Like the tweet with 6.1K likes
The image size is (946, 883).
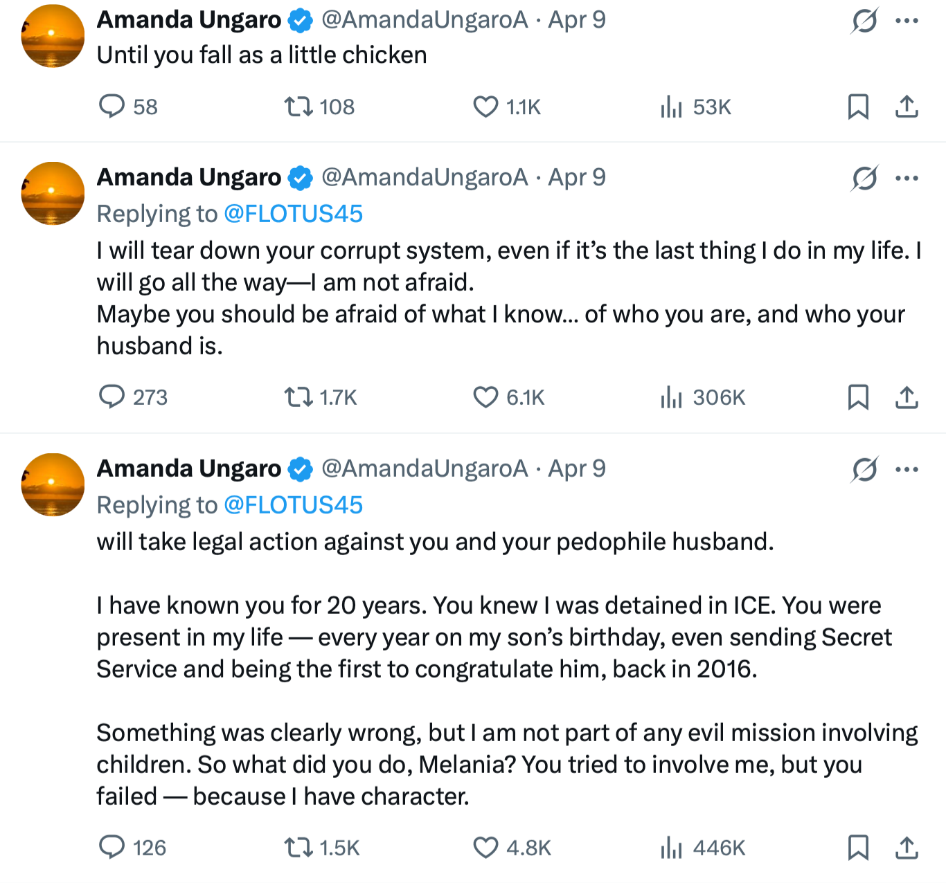[x=485, y=397]
